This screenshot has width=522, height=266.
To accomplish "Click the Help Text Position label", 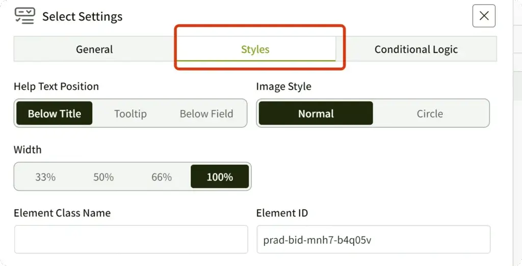I will [x=56, y=86].
